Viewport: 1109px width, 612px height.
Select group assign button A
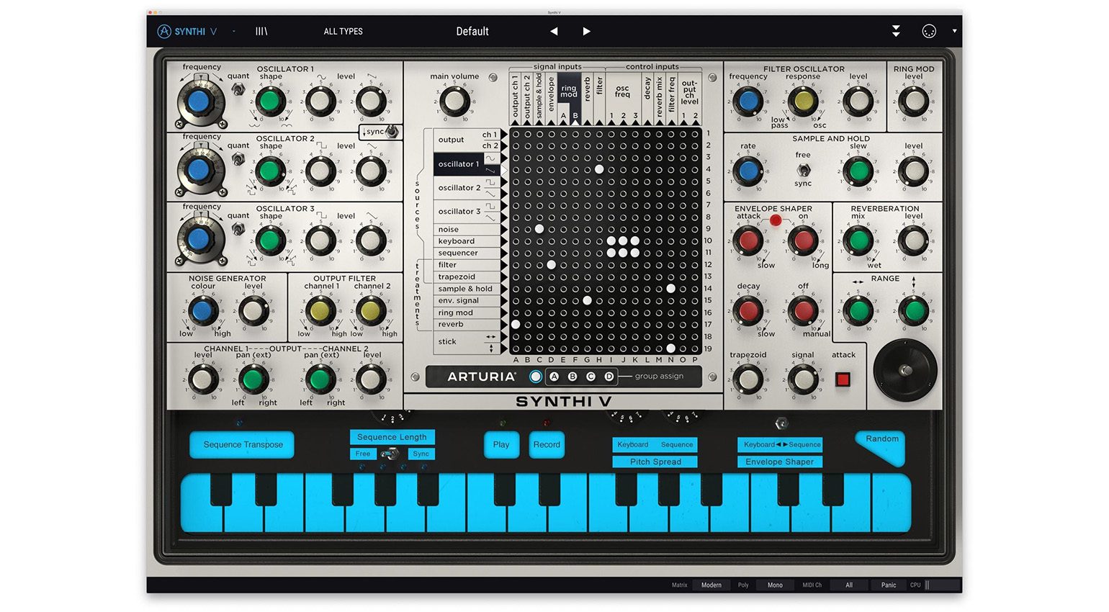(x=554, y=377)
